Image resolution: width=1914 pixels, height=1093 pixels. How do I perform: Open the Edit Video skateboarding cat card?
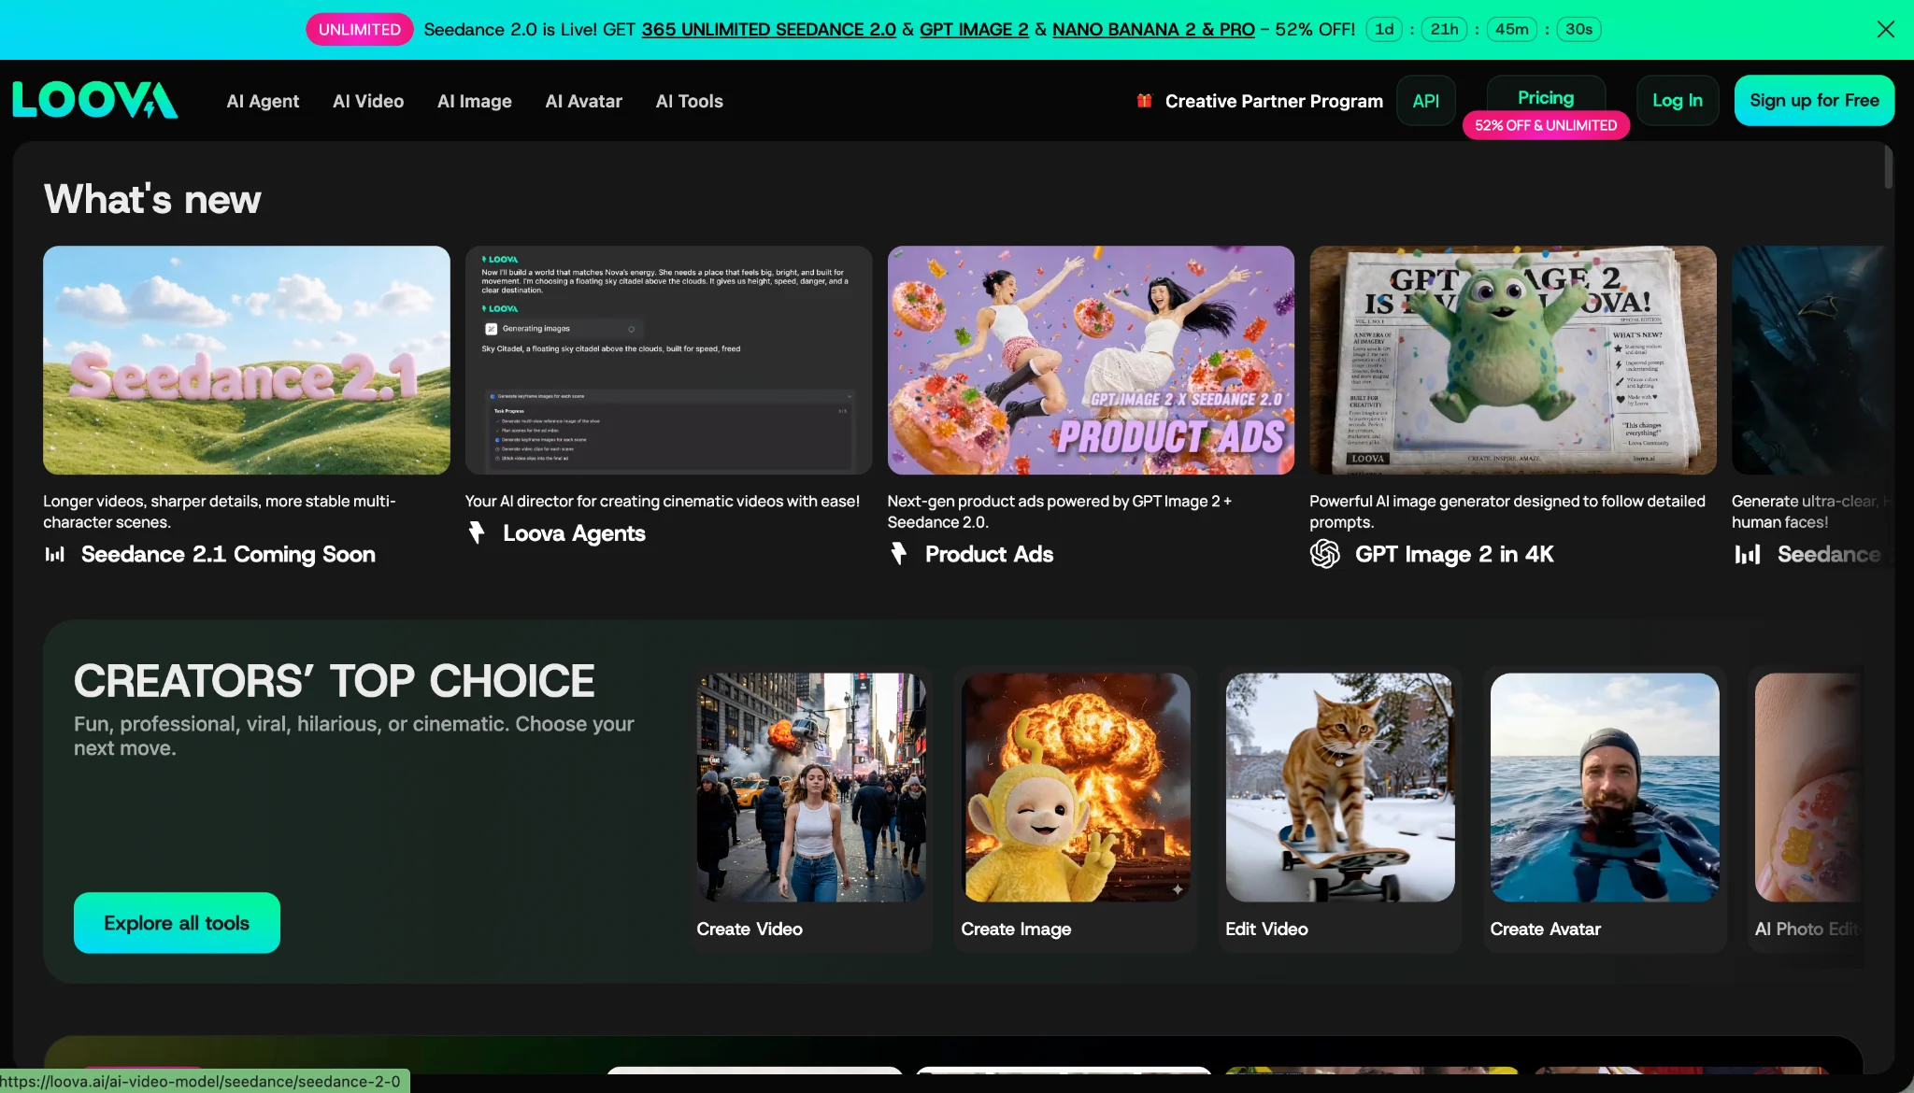tap(1340, 788)
